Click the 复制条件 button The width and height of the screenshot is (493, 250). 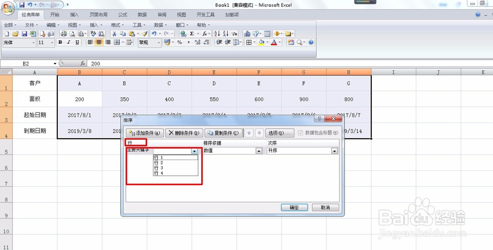[x=224, y=133]
